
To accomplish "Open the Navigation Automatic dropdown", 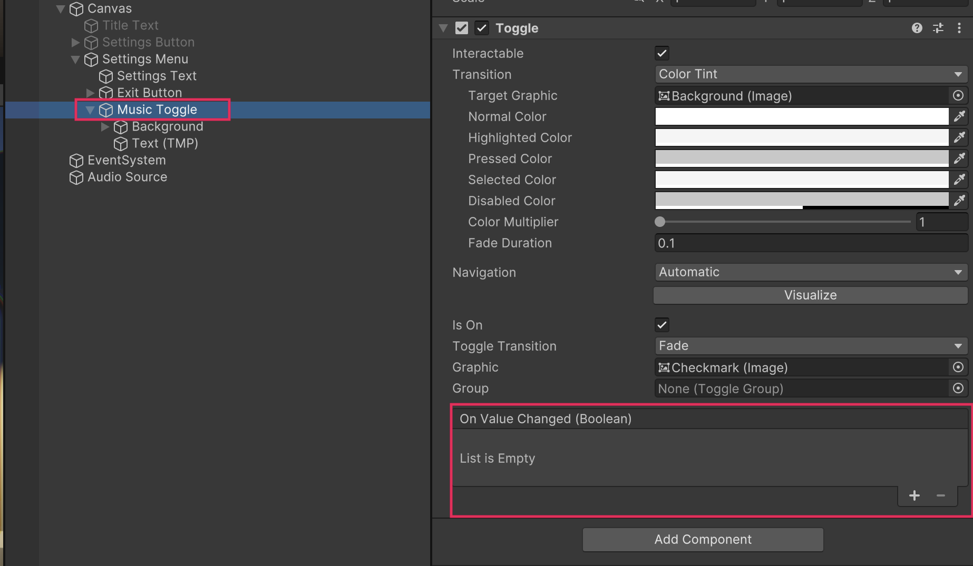I will click(810, 272).
